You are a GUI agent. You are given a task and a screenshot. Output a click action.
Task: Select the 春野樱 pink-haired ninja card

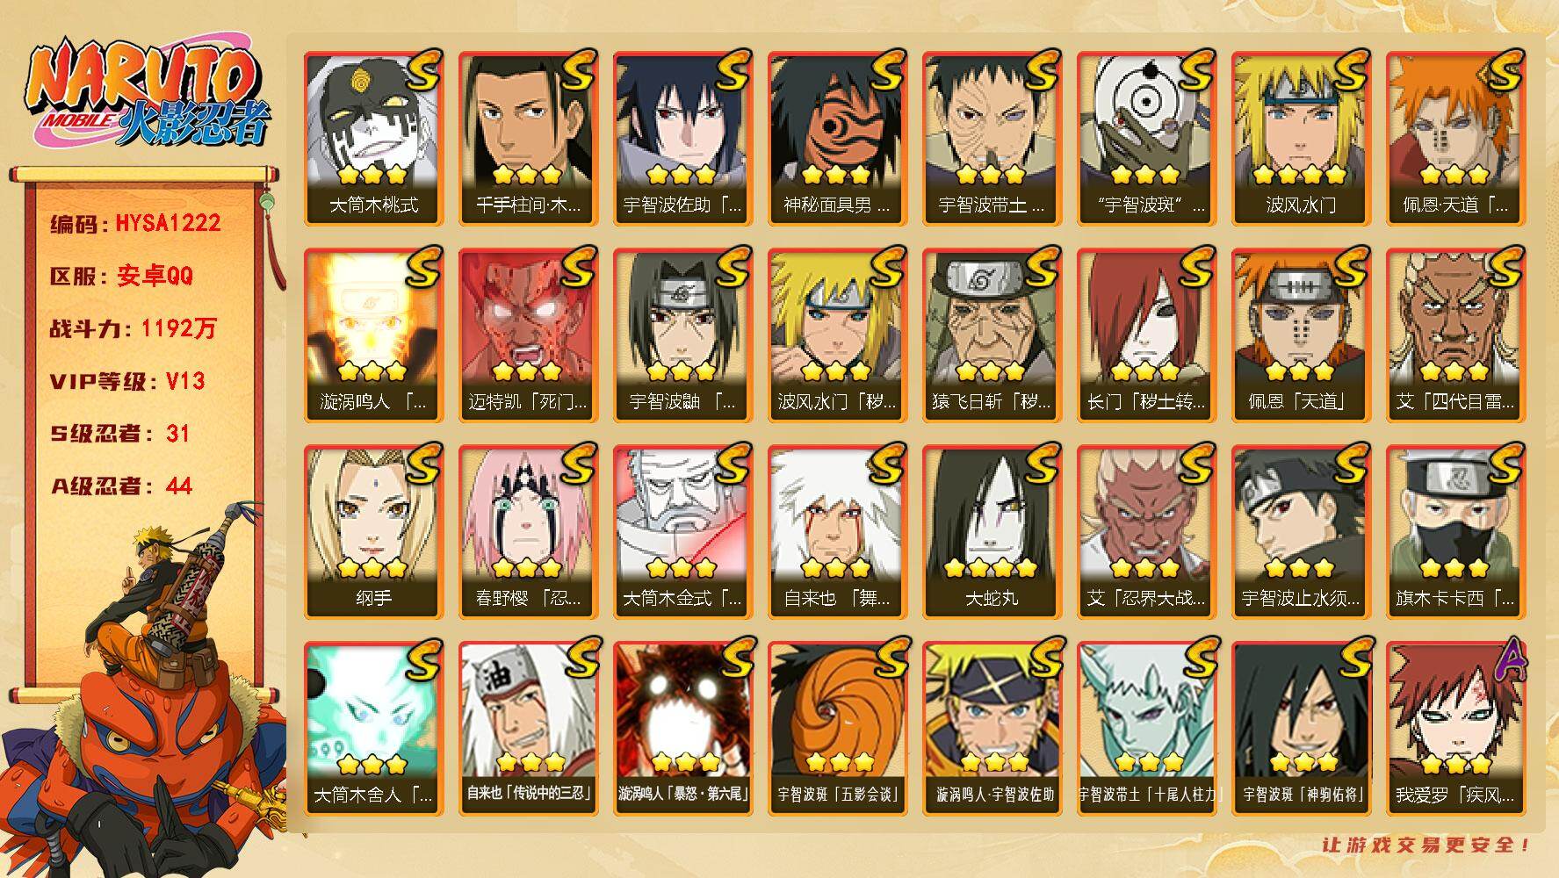(528, 532)
